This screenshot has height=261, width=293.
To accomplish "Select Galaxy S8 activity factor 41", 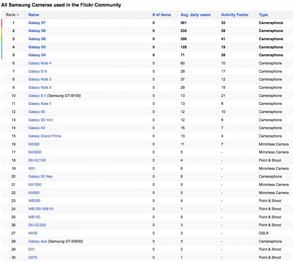I will [x=223, y=39].
